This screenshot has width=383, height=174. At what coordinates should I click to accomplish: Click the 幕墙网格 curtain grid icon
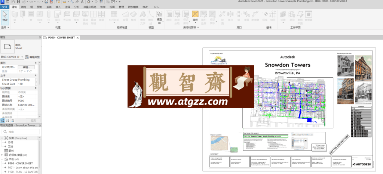click(93, 14)
